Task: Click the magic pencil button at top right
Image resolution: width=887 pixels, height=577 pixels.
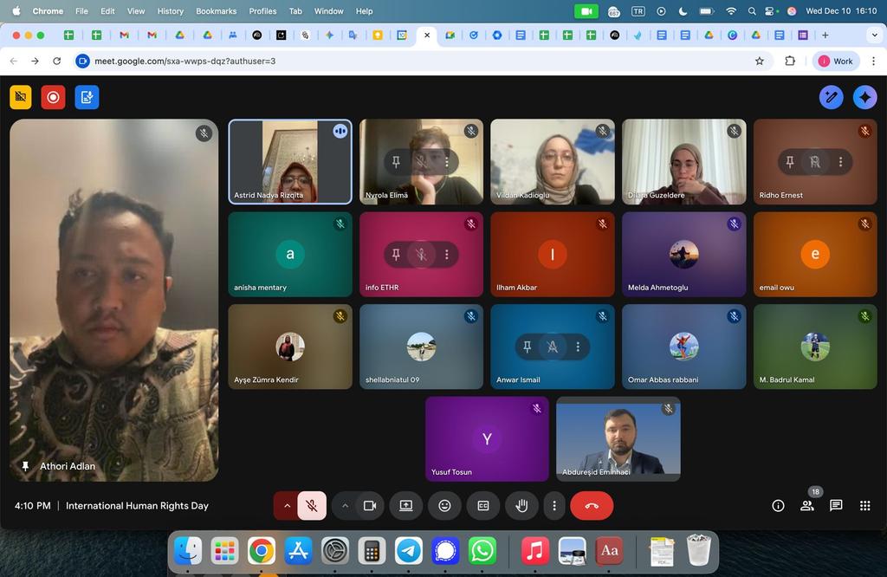Action: (x=831, y=97)
